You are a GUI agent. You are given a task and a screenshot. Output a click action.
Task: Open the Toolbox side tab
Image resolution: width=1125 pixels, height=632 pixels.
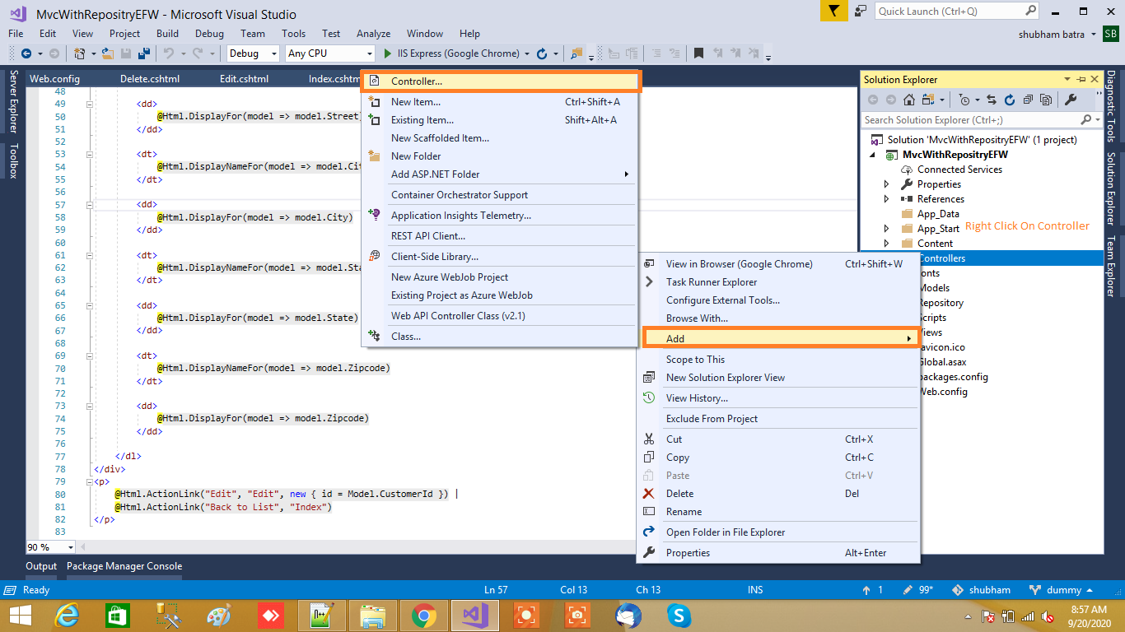pos(12,160)
